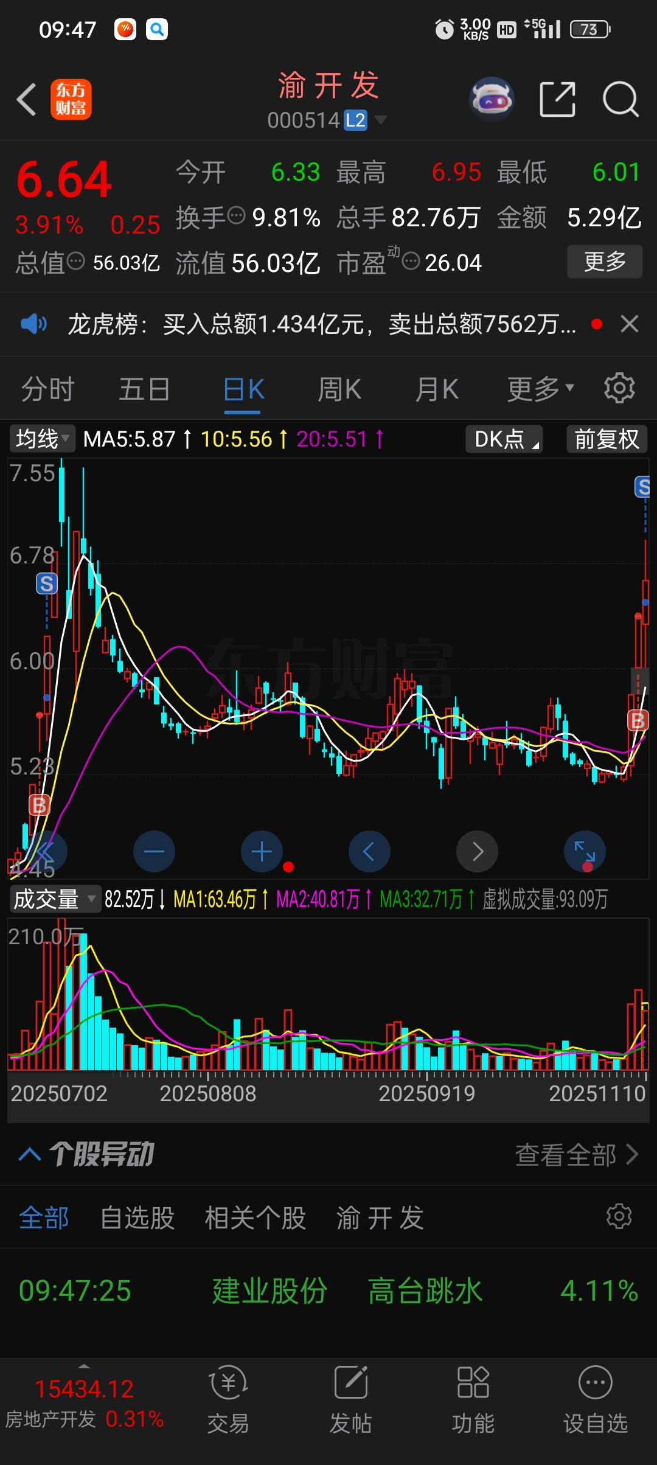Tap the current price 6.64

click(x=64, y=179)
